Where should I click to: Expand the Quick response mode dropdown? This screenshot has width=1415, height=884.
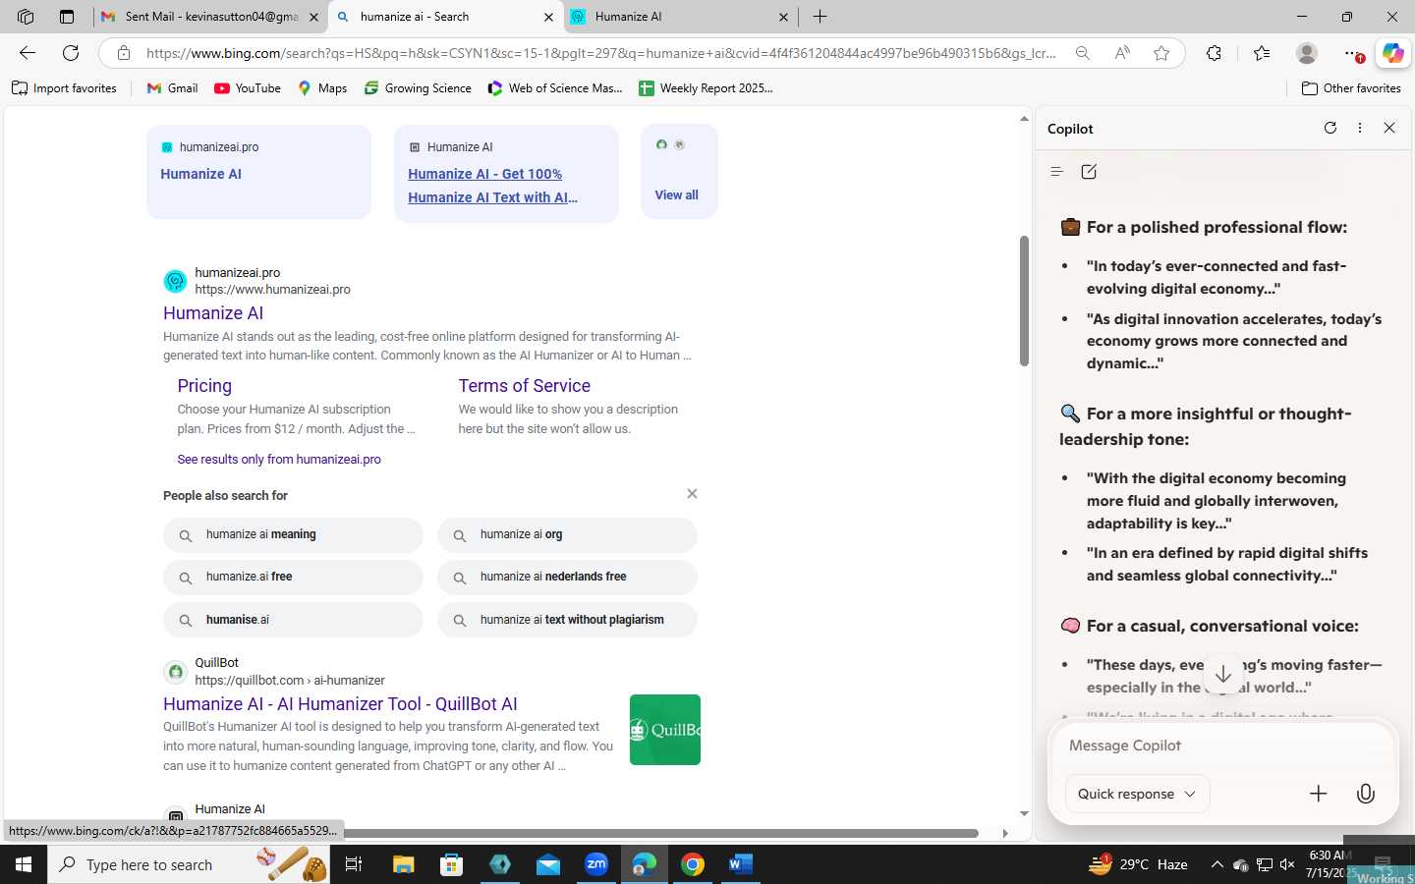(x=1137, y=794)
